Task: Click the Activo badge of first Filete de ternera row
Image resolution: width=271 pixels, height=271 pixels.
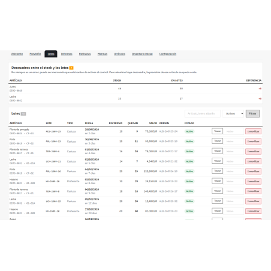Action: [189, 151]
